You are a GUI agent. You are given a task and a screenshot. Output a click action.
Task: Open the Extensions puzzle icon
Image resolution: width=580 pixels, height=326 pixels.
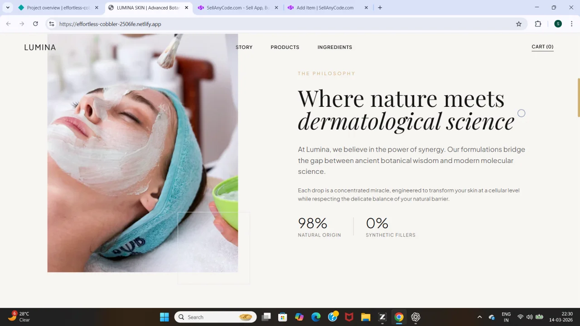pos(538,24)
